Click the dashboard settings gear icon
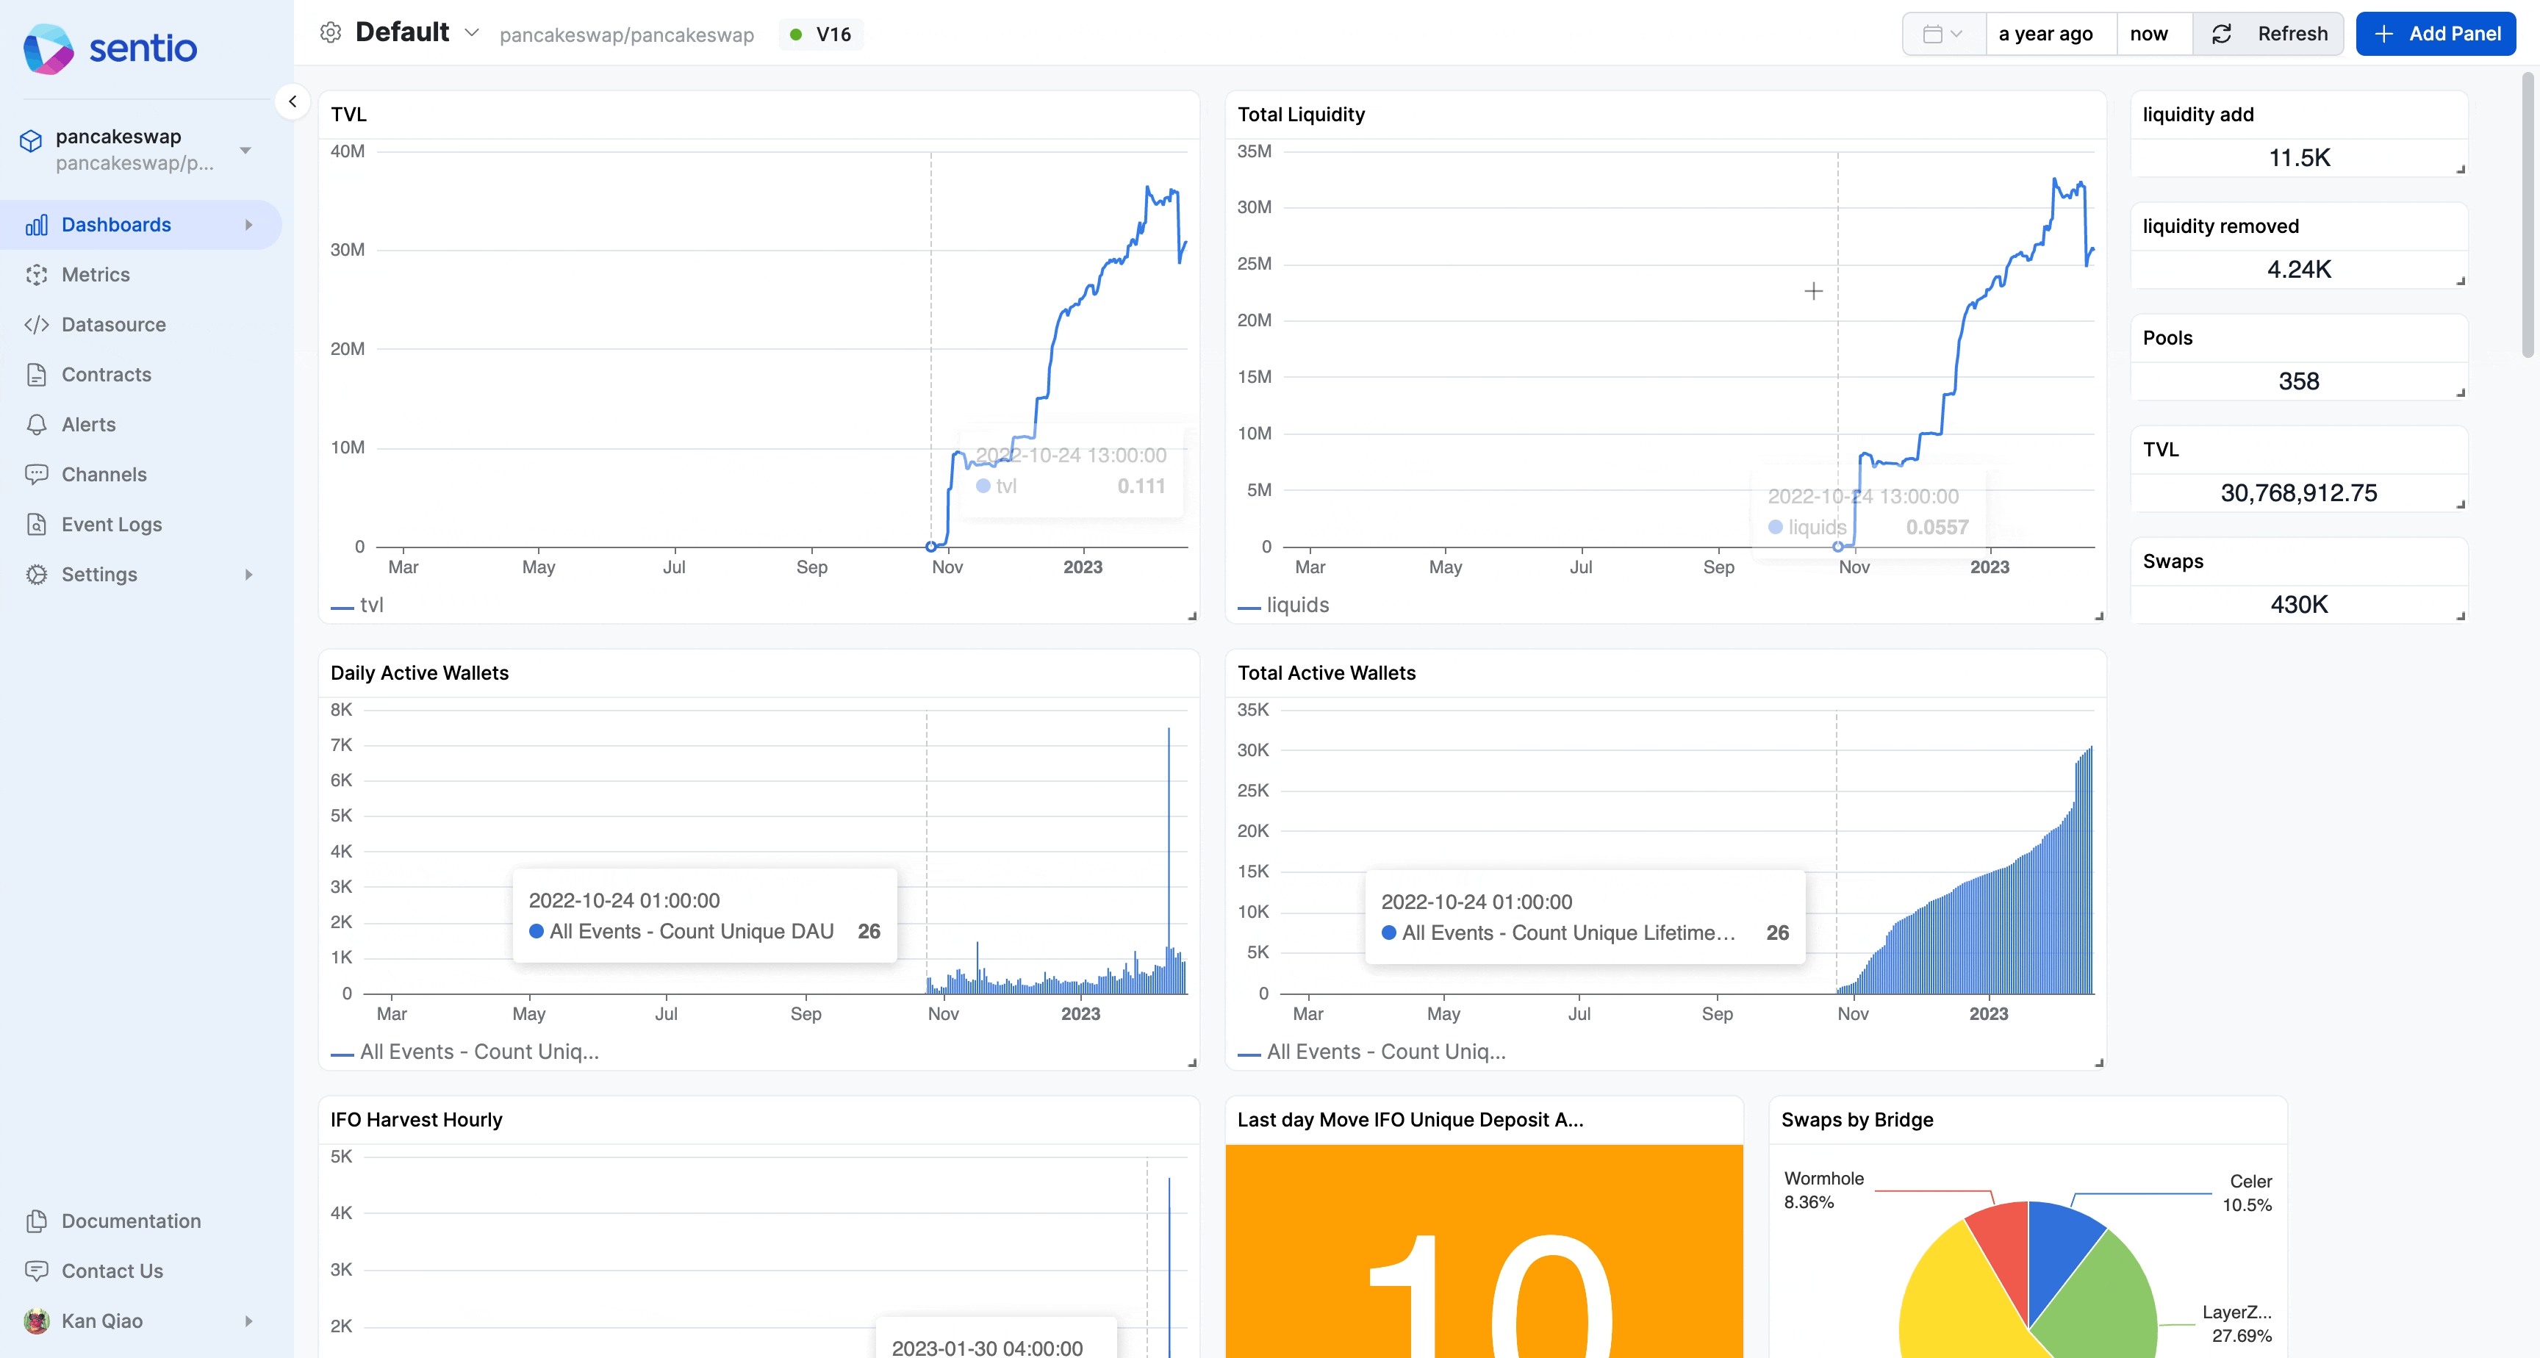 pyautogui.click(x=330, y=32)
